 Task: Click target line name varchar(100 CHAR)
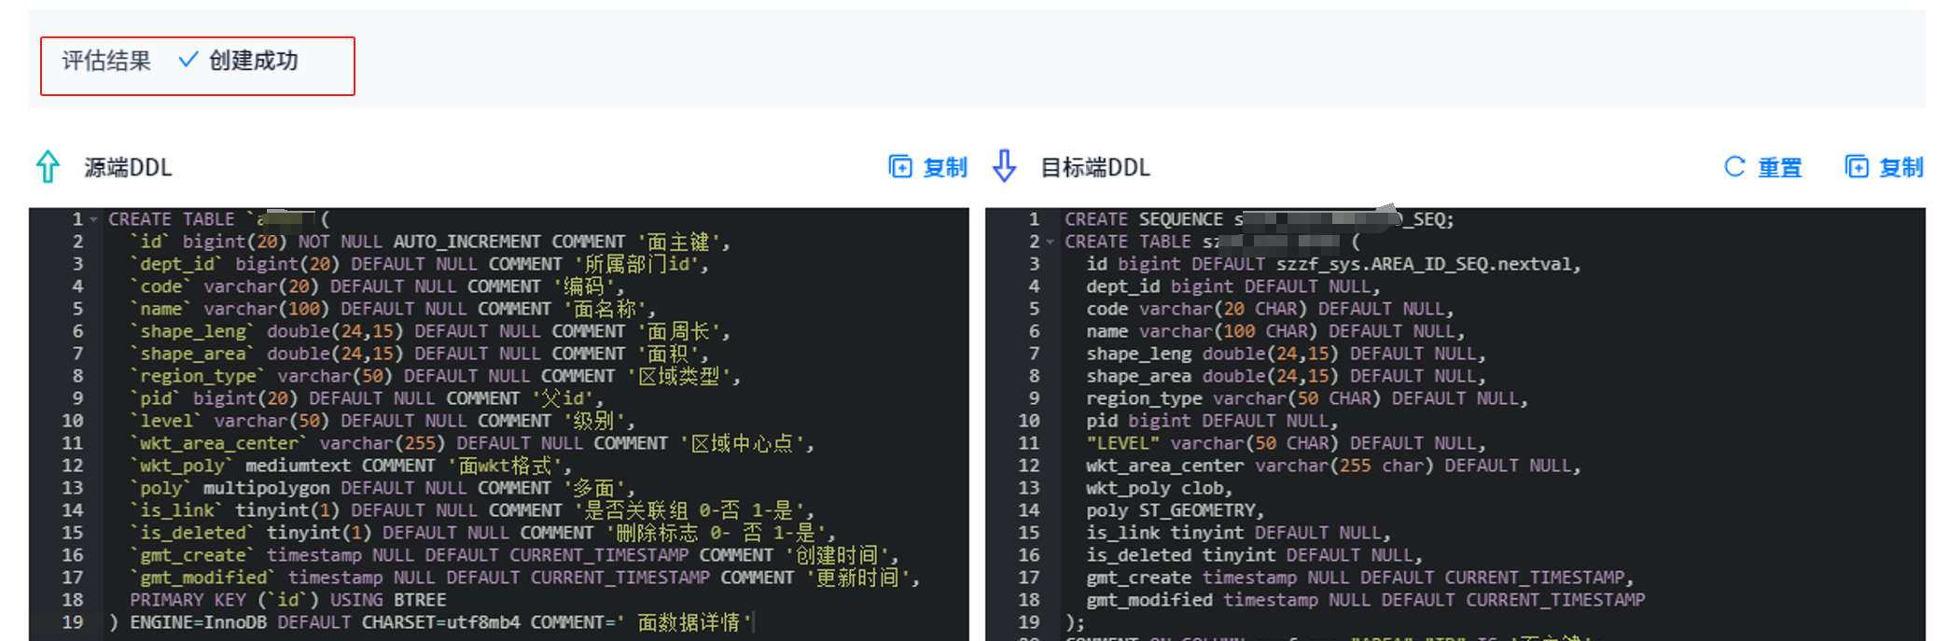pos(1274,331)
